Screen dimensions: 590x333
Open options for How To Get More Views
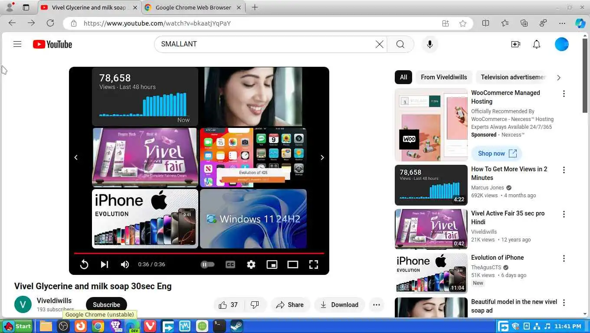564,170
